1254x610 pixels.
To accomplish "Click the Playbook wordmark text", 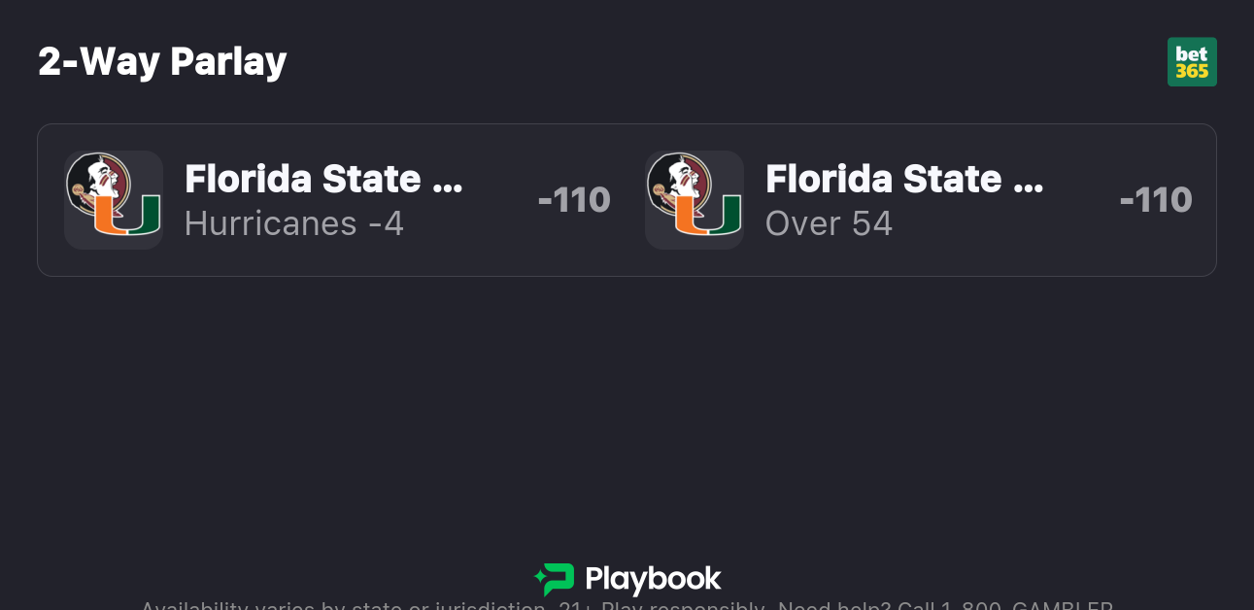I will (x=653, y=580).
